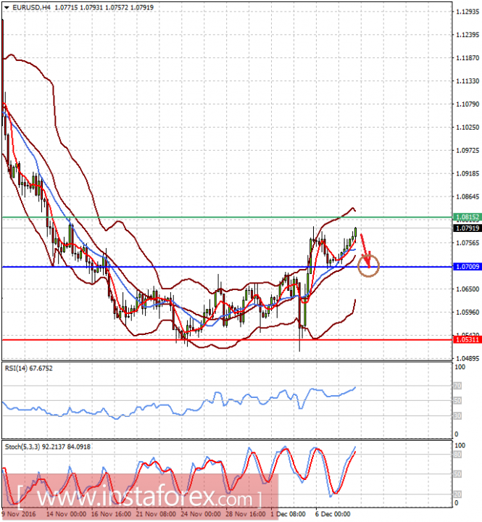Viewport: 482px width, 522px height.
Task: Select the blue 1.07009 level price tag
Action: coord(468,267)
